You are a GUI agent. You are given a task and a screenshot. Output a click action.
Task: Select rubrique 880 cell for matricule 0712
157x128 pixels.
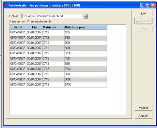tap(86, 38)
